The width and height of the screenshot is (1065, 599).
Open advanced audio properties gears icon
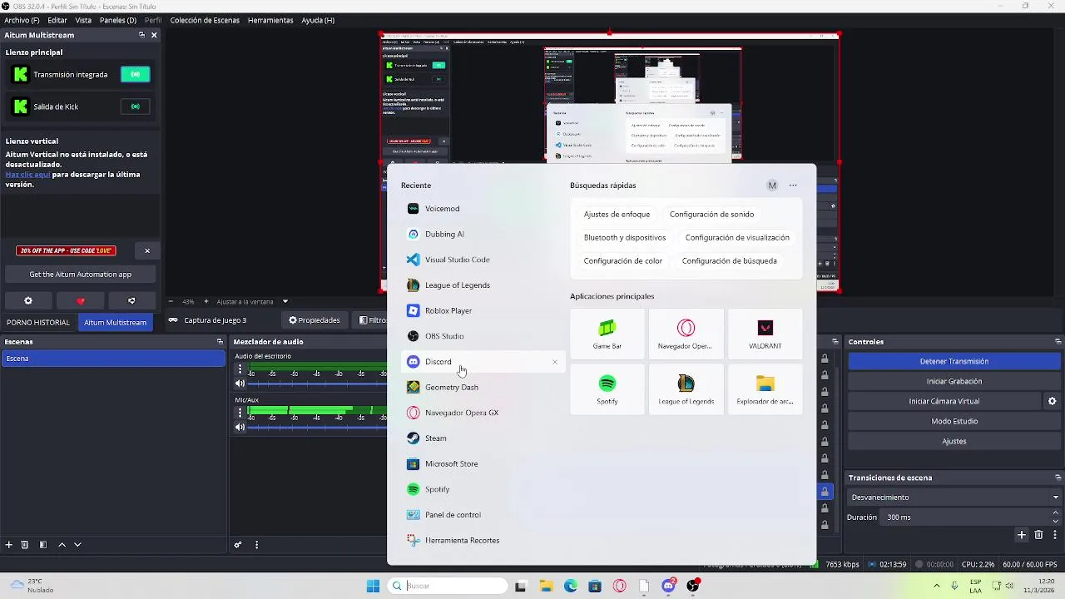(238, 545)
